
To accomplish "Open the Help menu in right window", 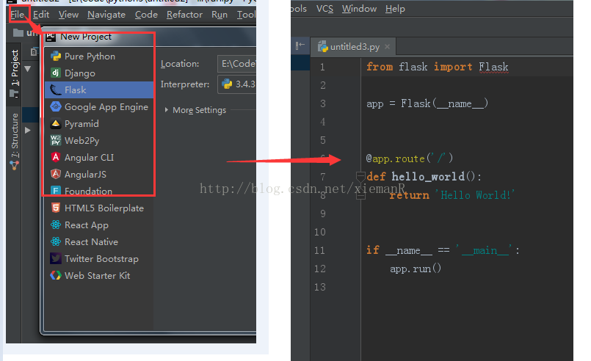I will (395, 8).
